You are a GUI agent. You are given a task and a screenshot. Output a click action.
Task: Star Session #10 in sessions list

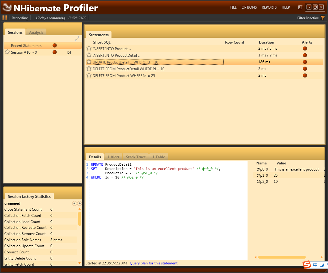(x=7, y=52)
